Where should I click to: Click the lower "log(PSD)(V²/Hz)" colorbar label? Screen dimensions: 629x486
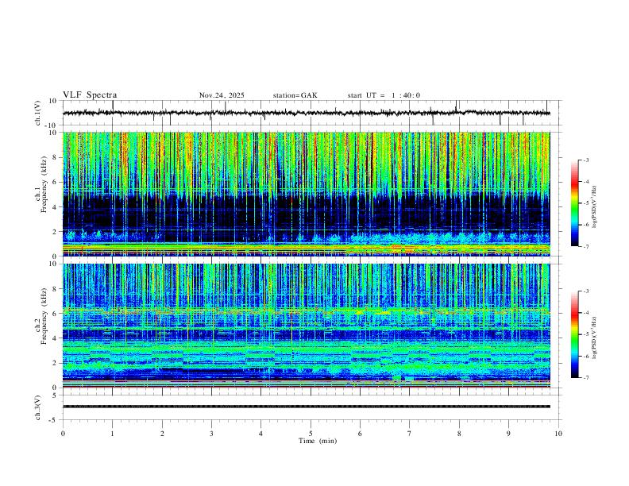pyautogui.click(x=594, y=337)
